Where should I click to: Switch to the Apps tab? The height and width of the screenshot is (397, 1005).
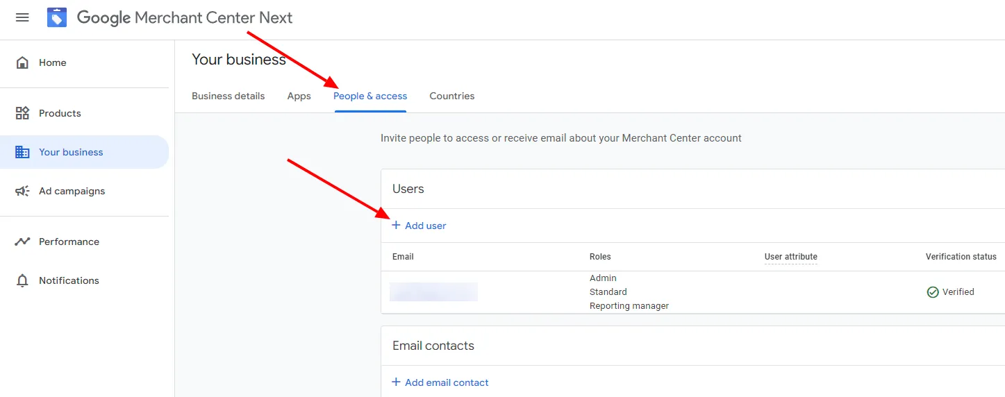pos(299,96)
